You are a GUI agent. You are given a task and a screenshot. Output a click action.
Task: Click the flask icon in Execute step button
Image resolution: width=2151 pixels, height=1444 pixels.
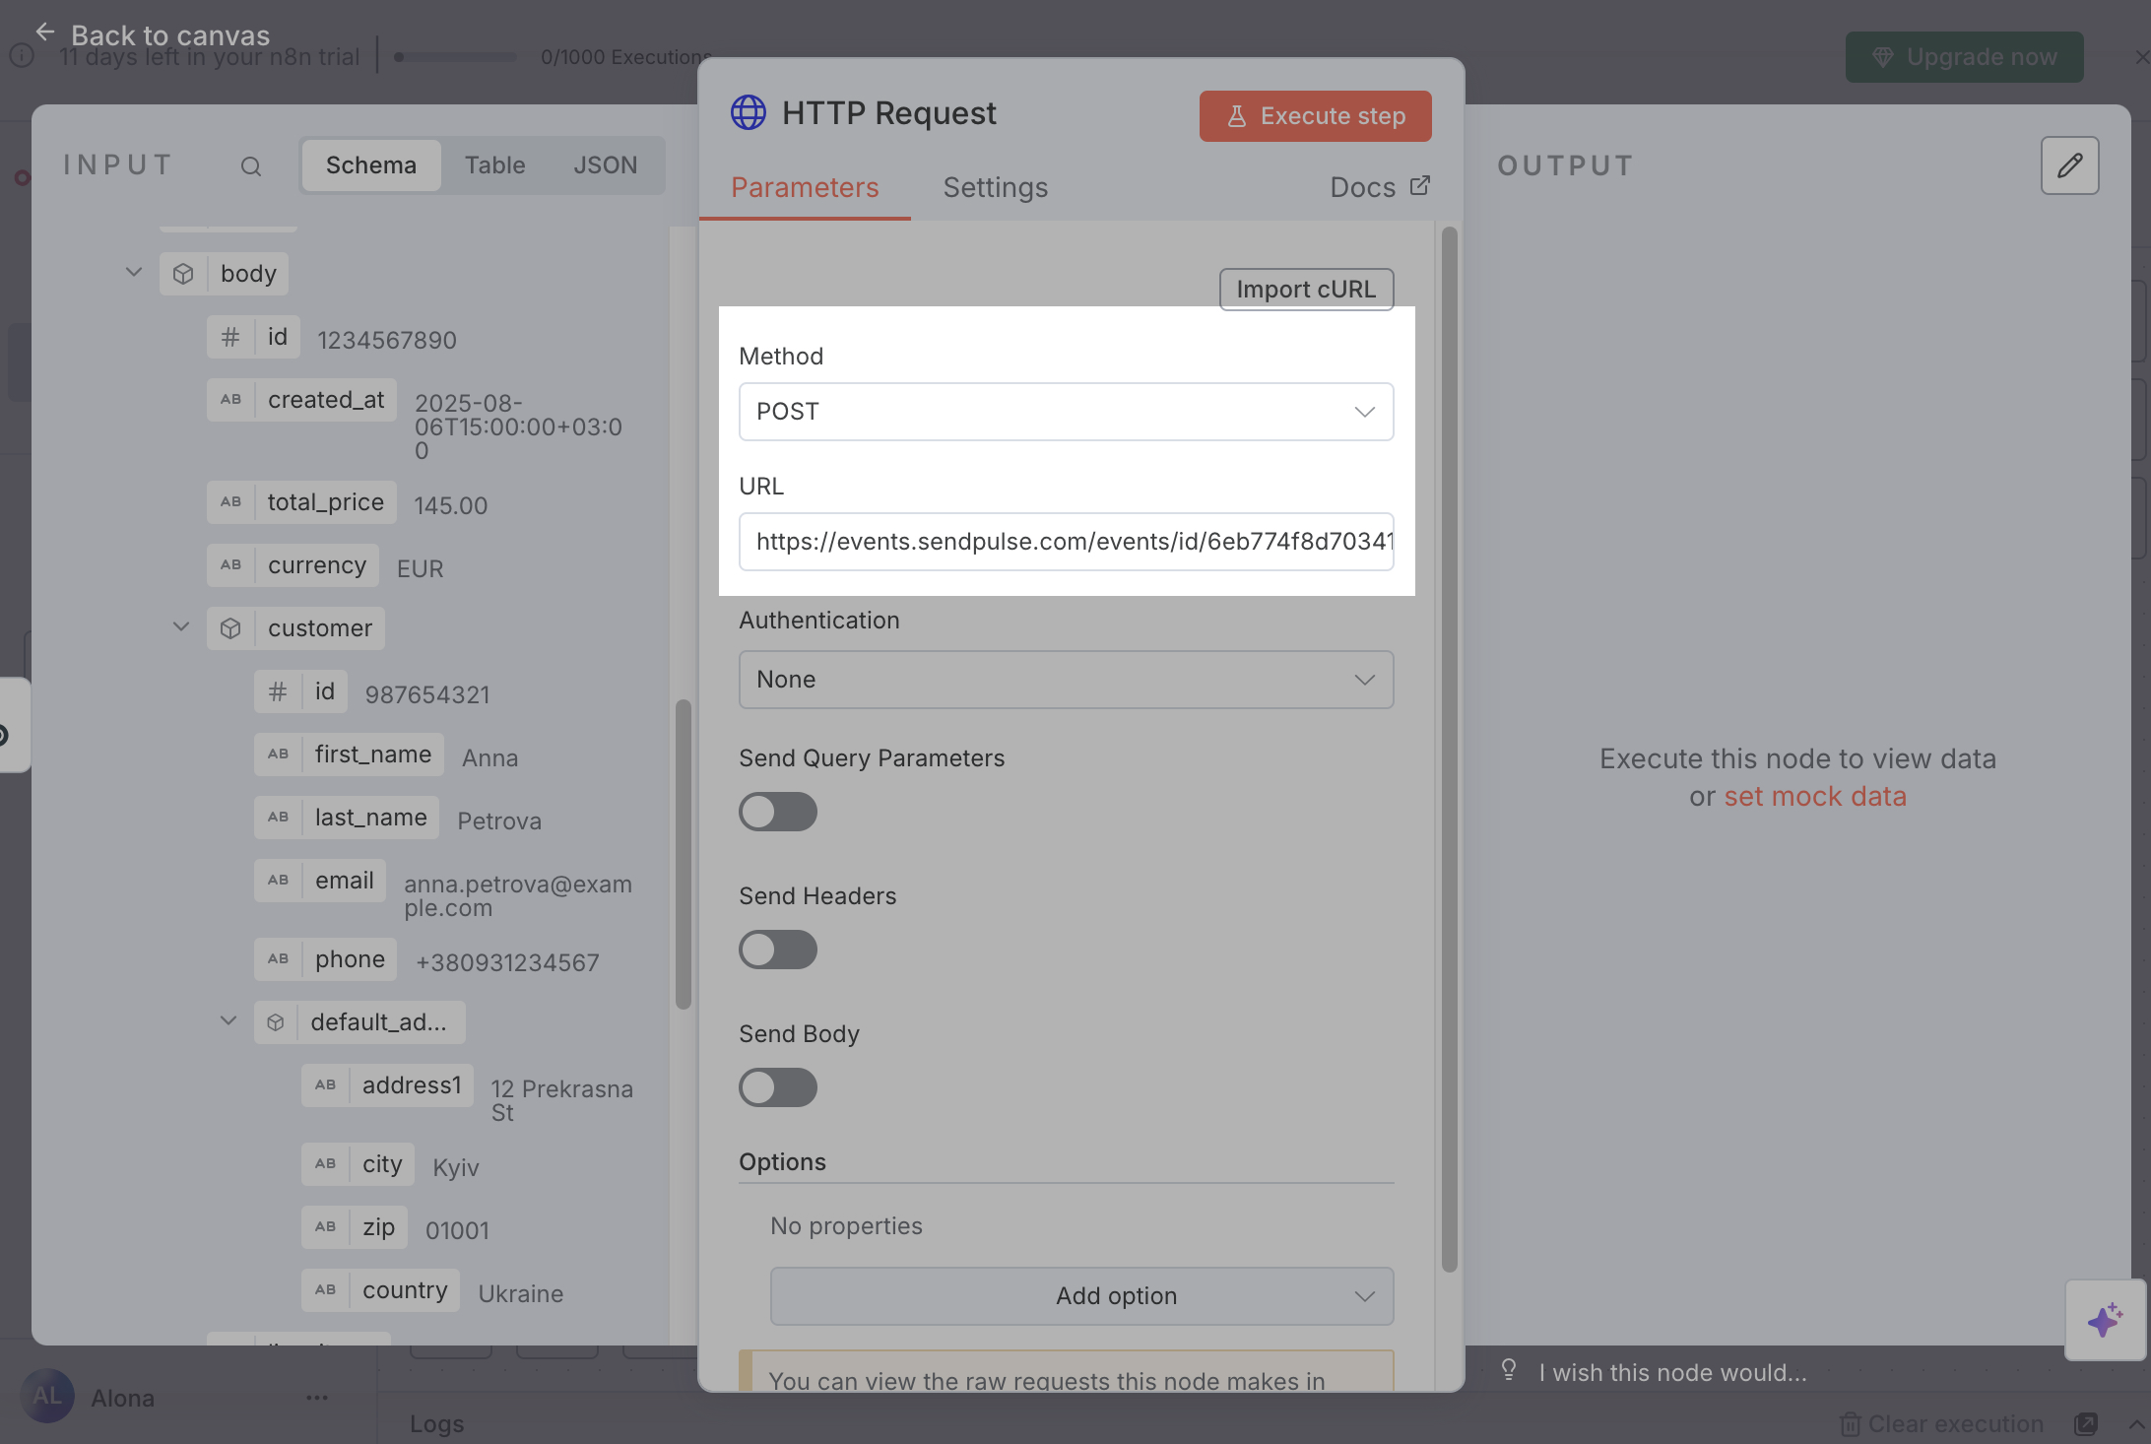pos(1237,116)
